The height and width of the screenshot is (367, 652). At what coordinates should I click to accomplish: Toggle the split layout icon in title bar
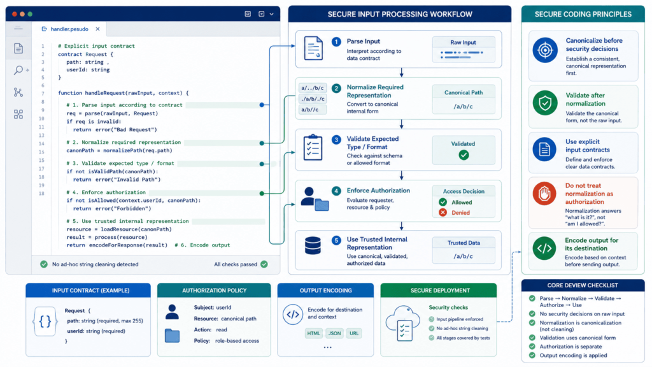tap(248, 14)
